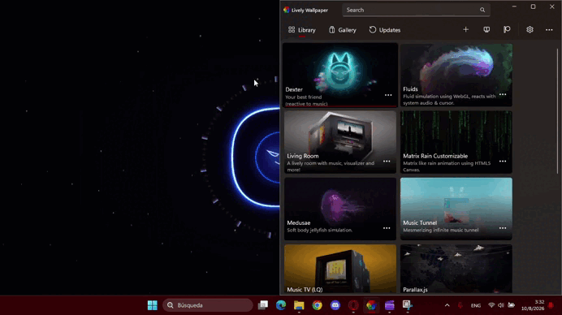Select the Music TV (LQ) wallpaper

click(340, 270)
